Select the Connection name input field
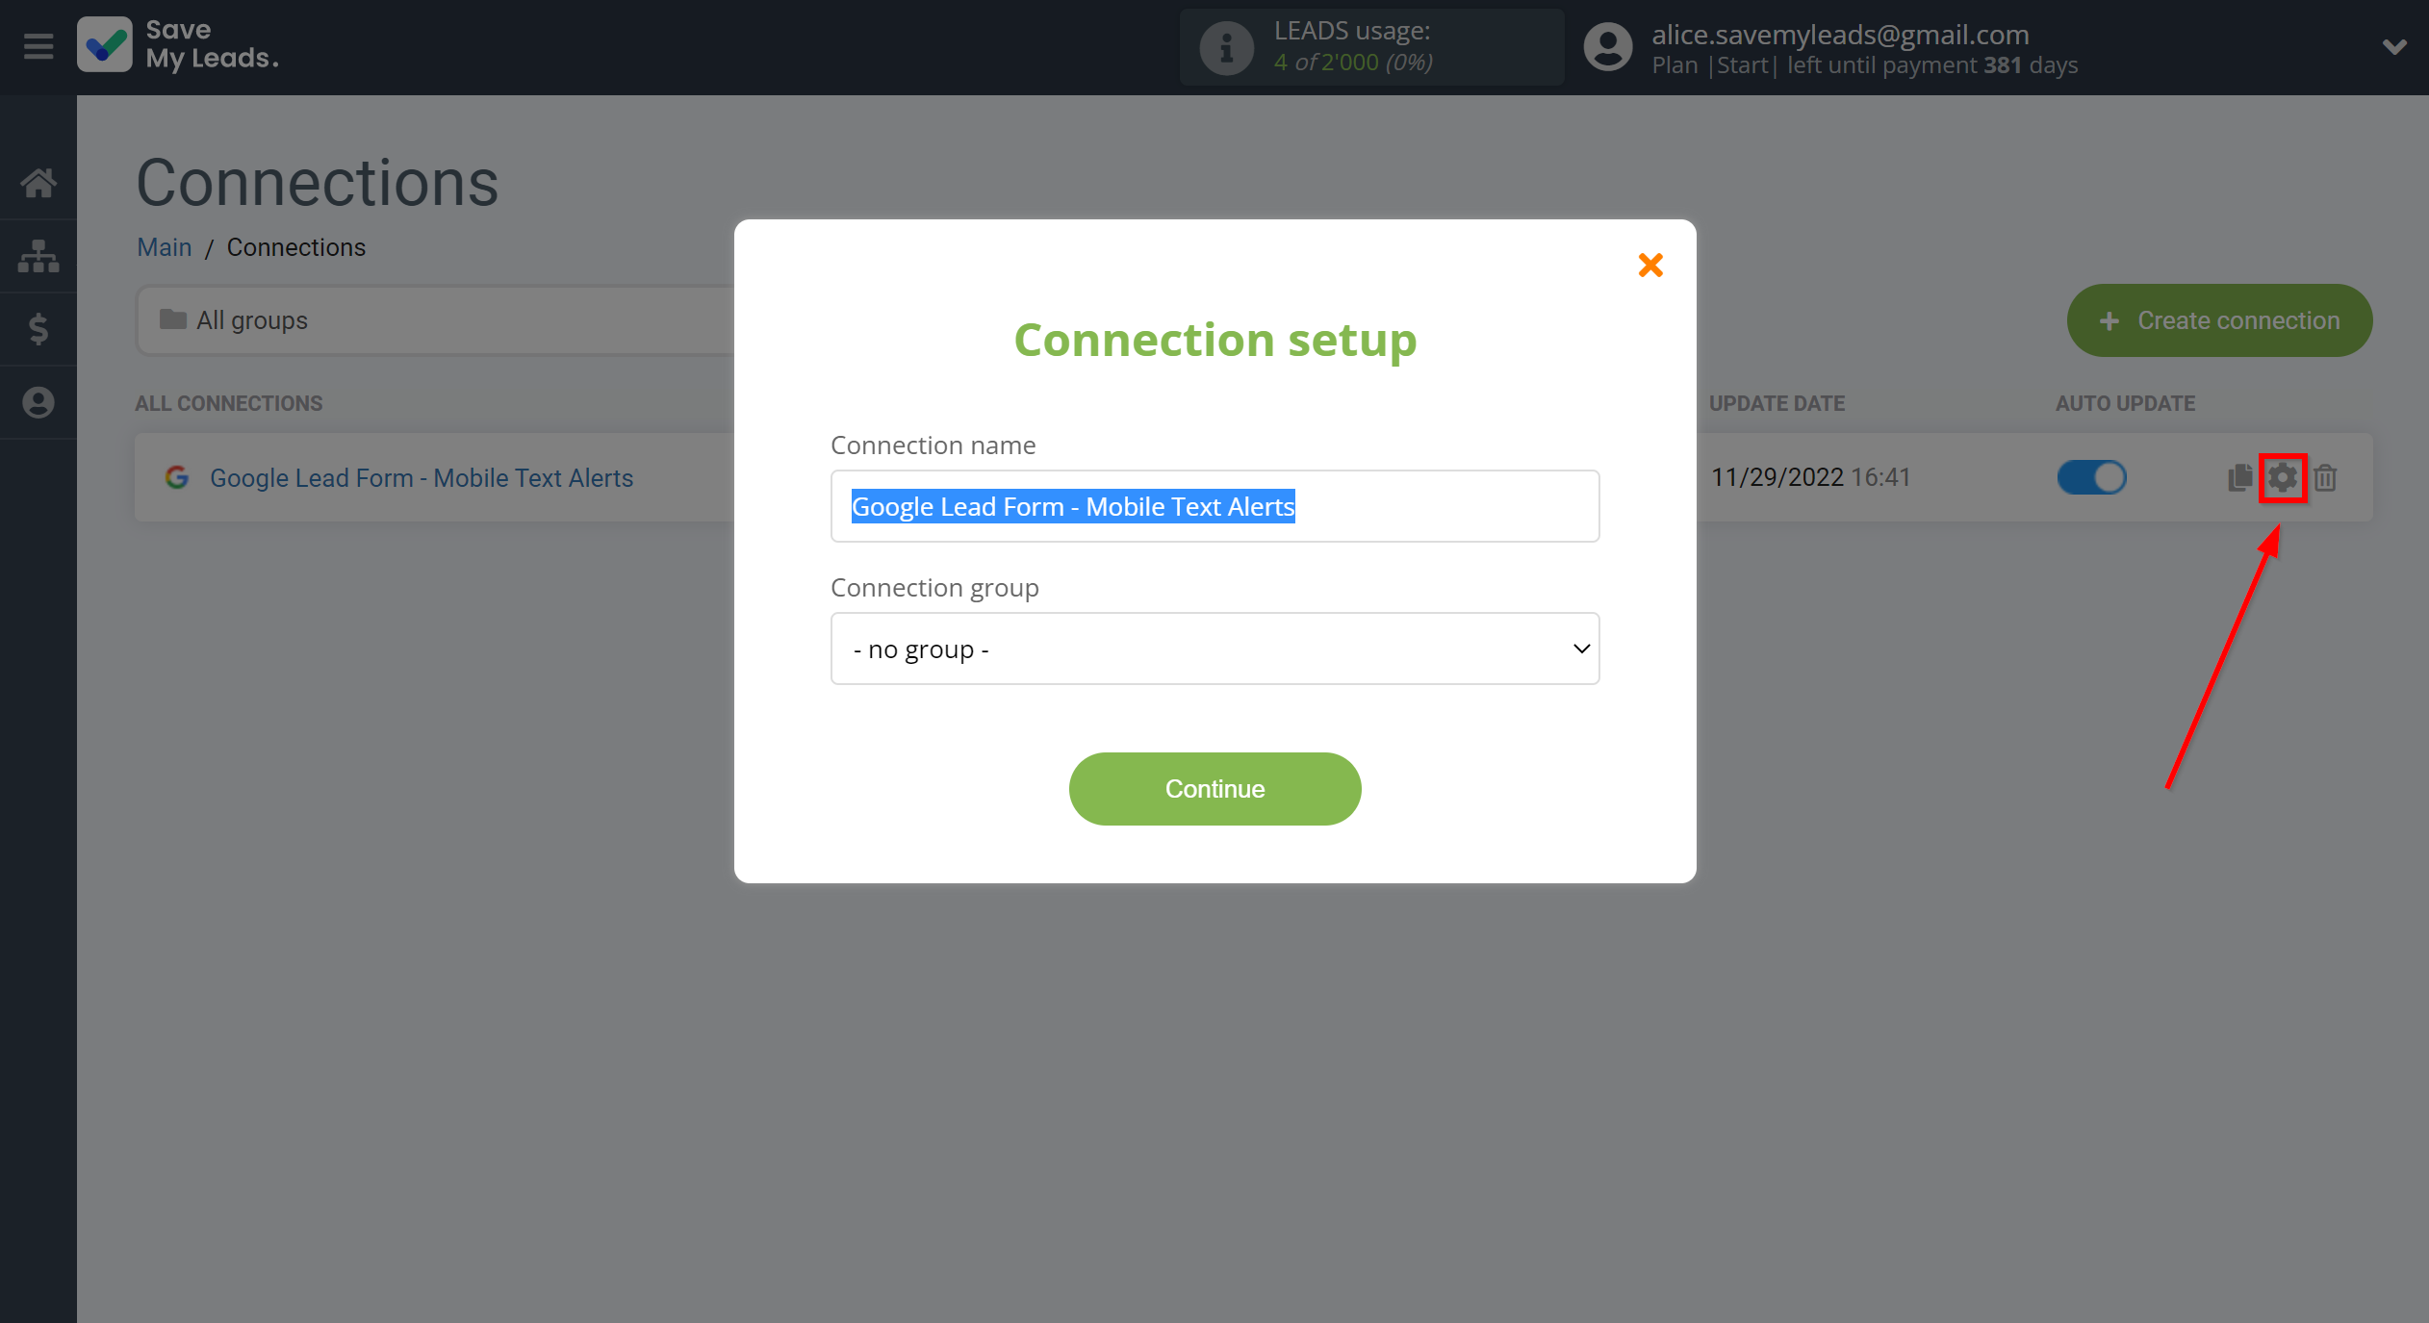 [1214, 505]
